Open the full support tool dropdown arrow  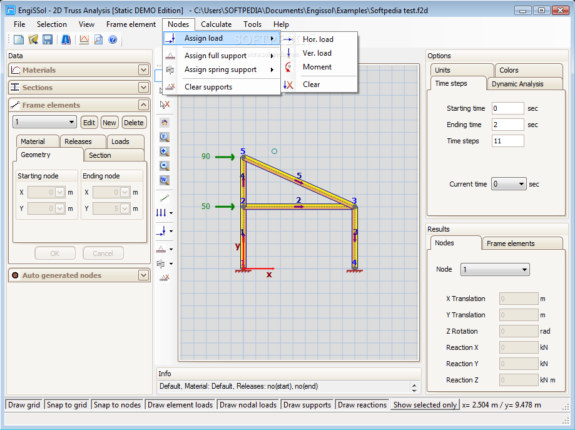[171, 250]
